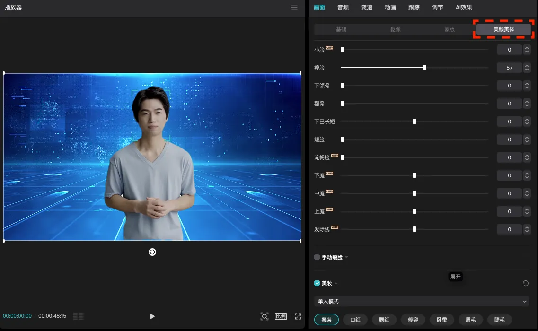
Task: Click the 瘦脸 slider handle
Action: click(424, 68)
